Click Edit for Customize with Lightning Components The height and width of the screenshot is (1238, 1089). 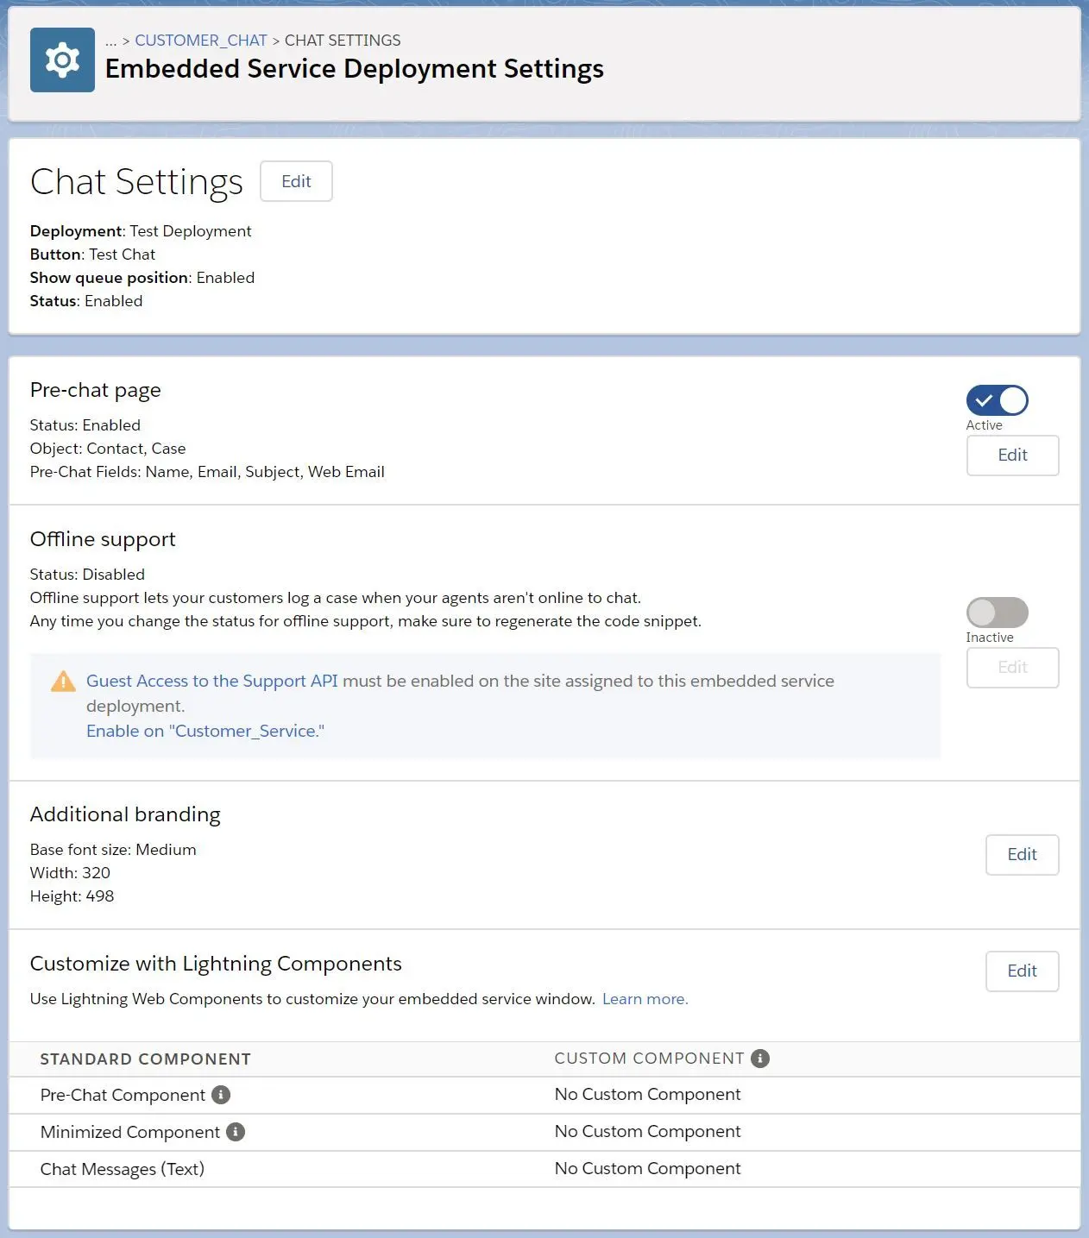click(1022, 971)
